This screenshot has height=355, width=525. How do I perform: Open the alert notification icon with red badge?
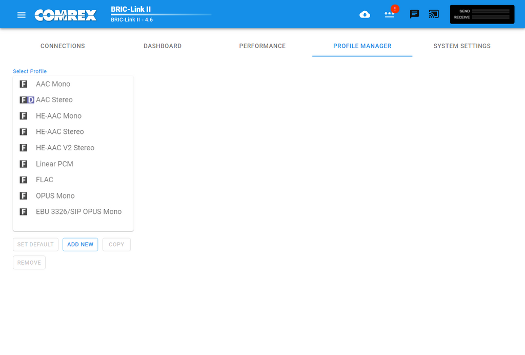390,14
